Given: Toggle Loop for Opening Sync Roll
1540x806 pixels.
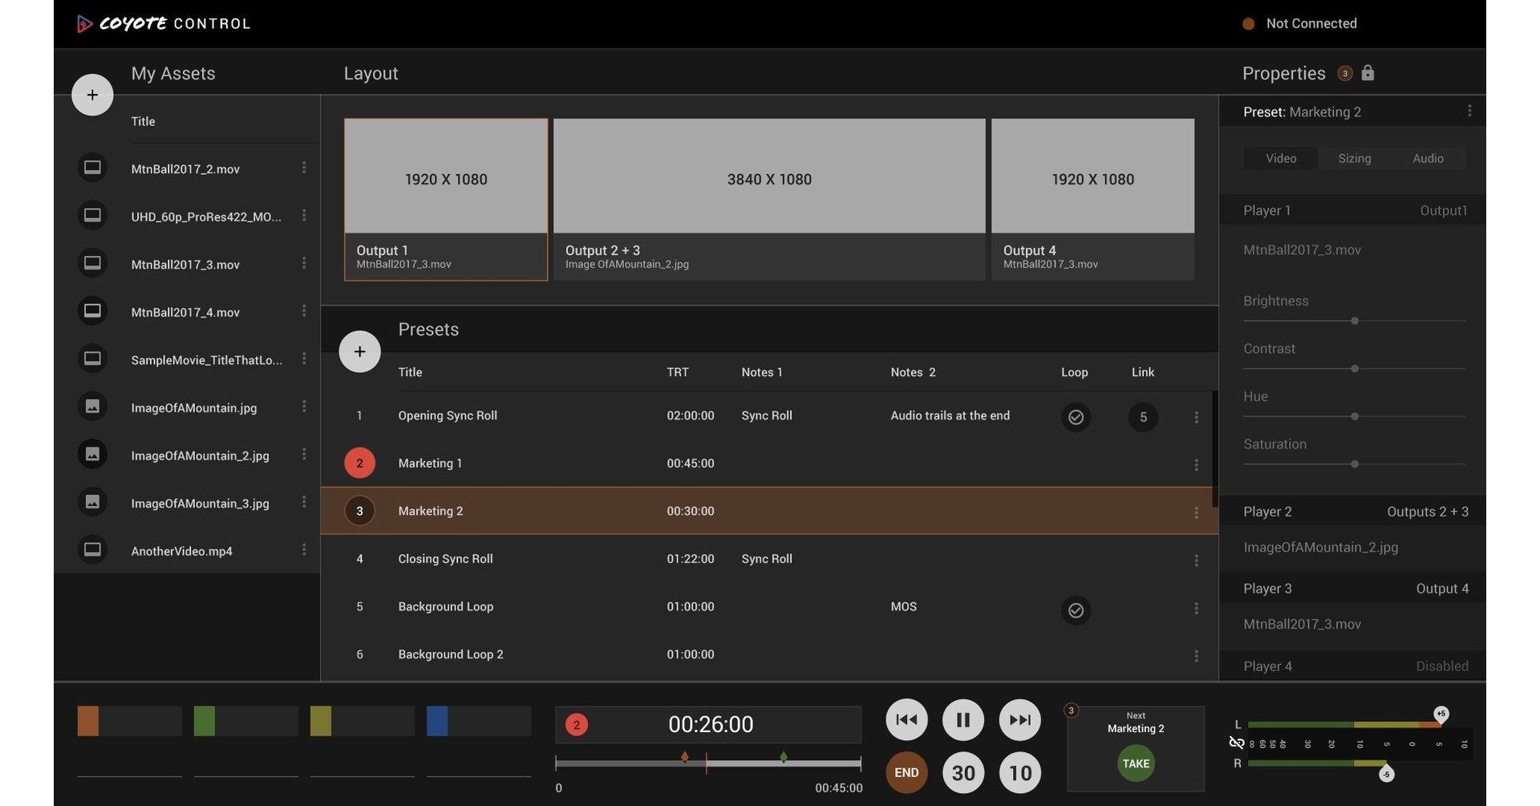Looking at the screenshot, I should point(1076,417).
